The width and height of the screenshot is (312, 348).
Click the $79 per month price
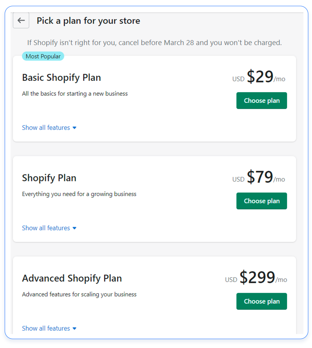tap(260, 177)
